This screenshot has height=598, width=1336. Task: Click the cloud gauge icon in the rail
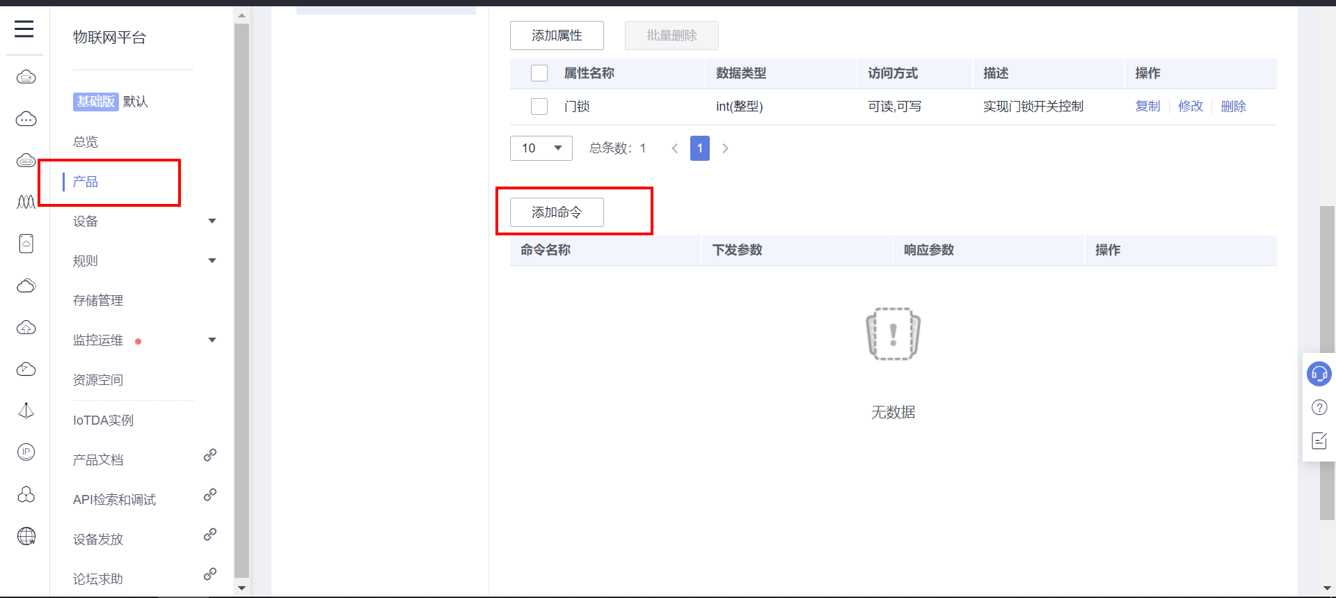(26, 369)
